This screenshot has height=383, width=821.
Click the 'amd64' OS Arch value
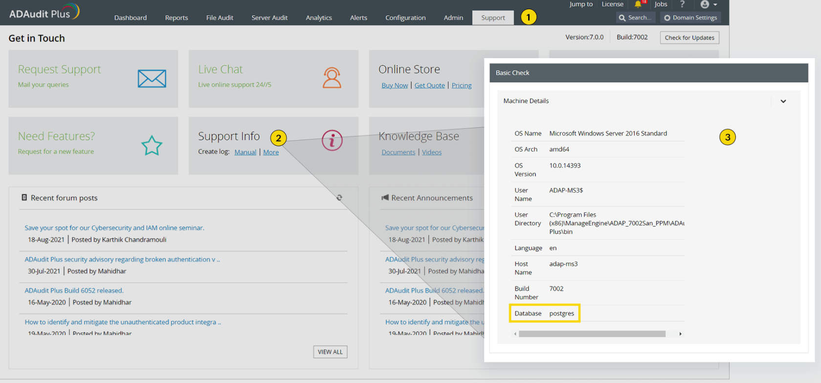[559, 149]
